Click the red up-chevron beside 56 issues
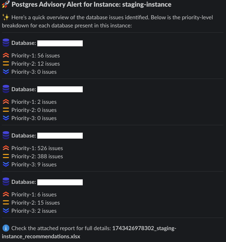This screenshot has width=226, height=242. (x=6, y=56)
